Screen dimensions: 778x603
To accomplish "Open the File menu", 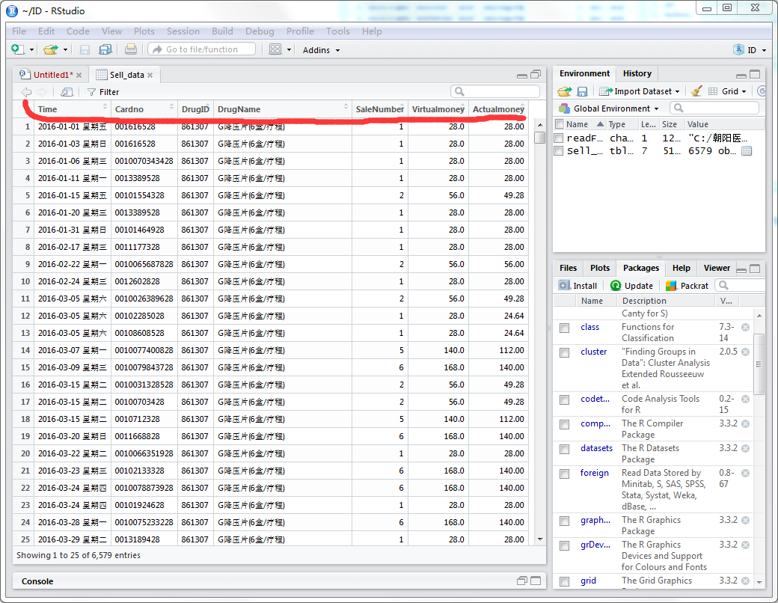I will pyautogui.click(x=19, y=31).
